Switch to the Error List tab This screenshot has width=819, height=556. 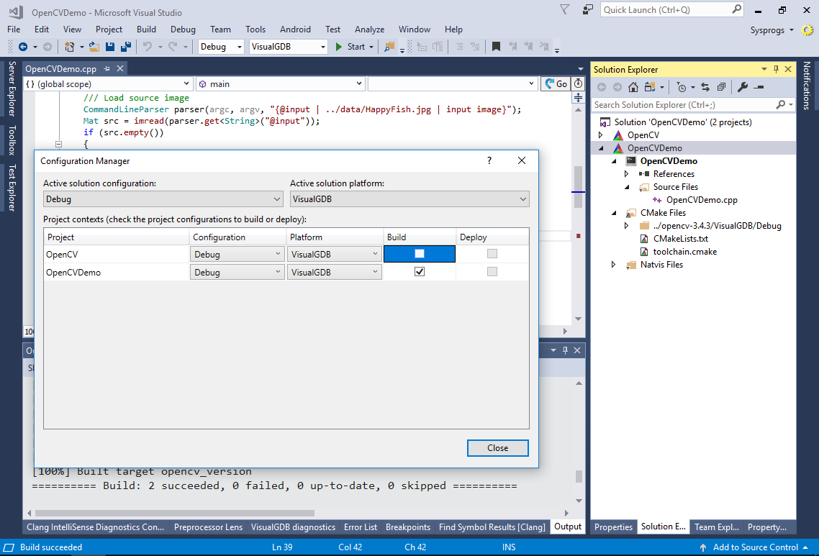[361, 527]
